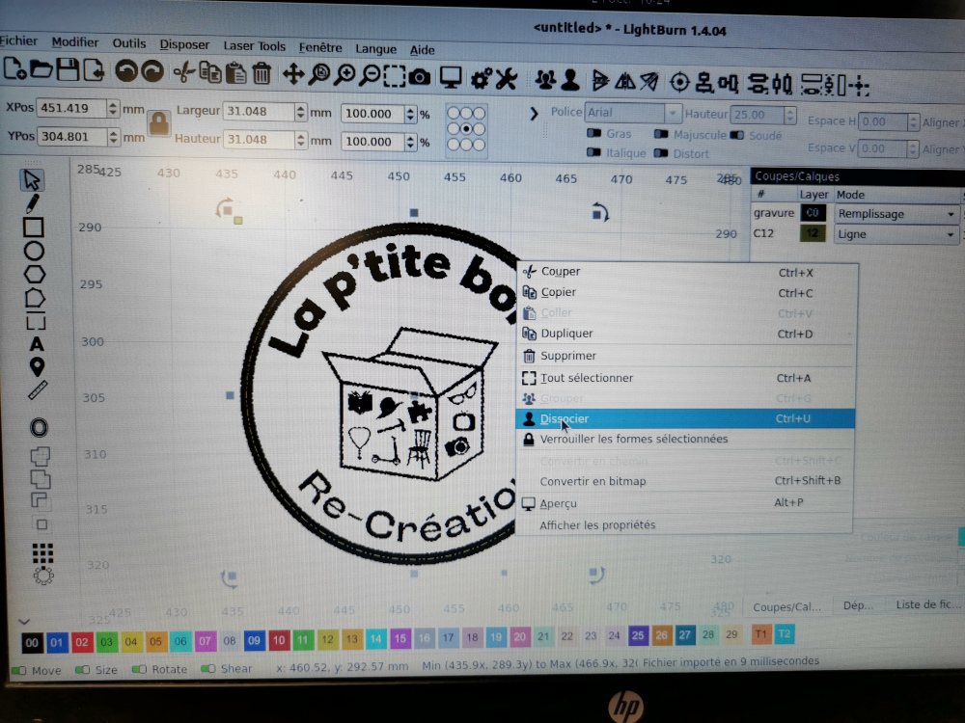965x723 pixels.
Task: Select the Rectangle shape tool
Action: (x=34, y=228)
